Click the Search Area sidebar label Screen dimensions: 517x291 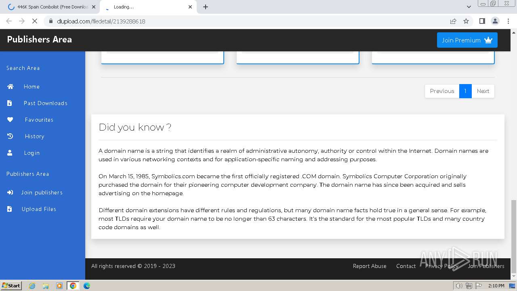click(x=23, y=68)
